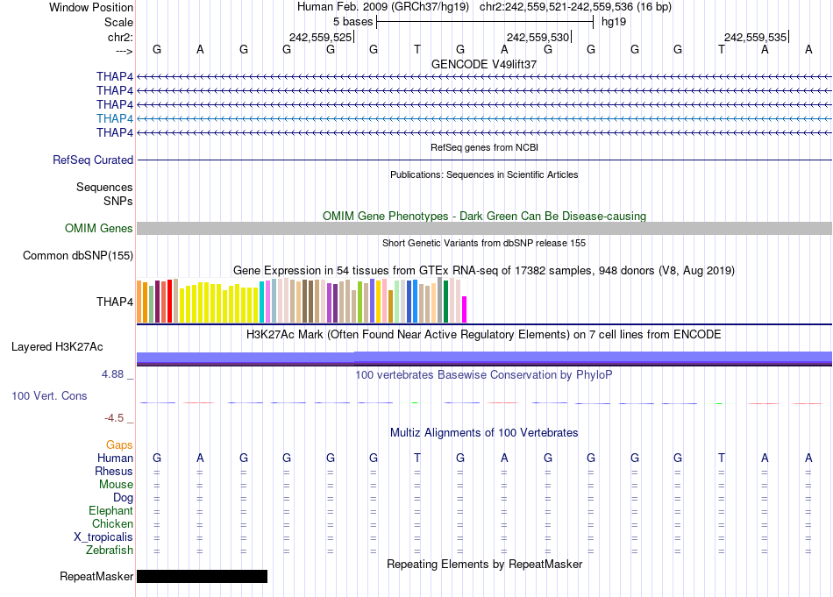Screen dimensions: 833x597
Task: Select the Rhesus alignment row label
Action: coord(114,471)
